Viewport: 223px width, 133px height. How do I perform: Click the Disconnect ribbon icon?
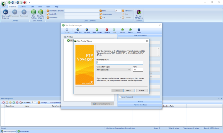coord(15,13)
